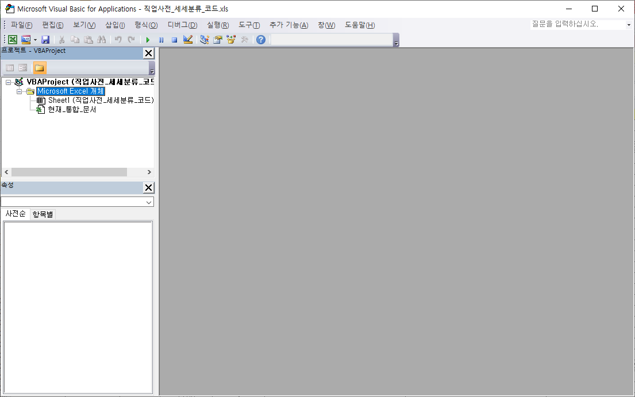
Task: Open the 삽입(I) menu
Action: point(115,25)
